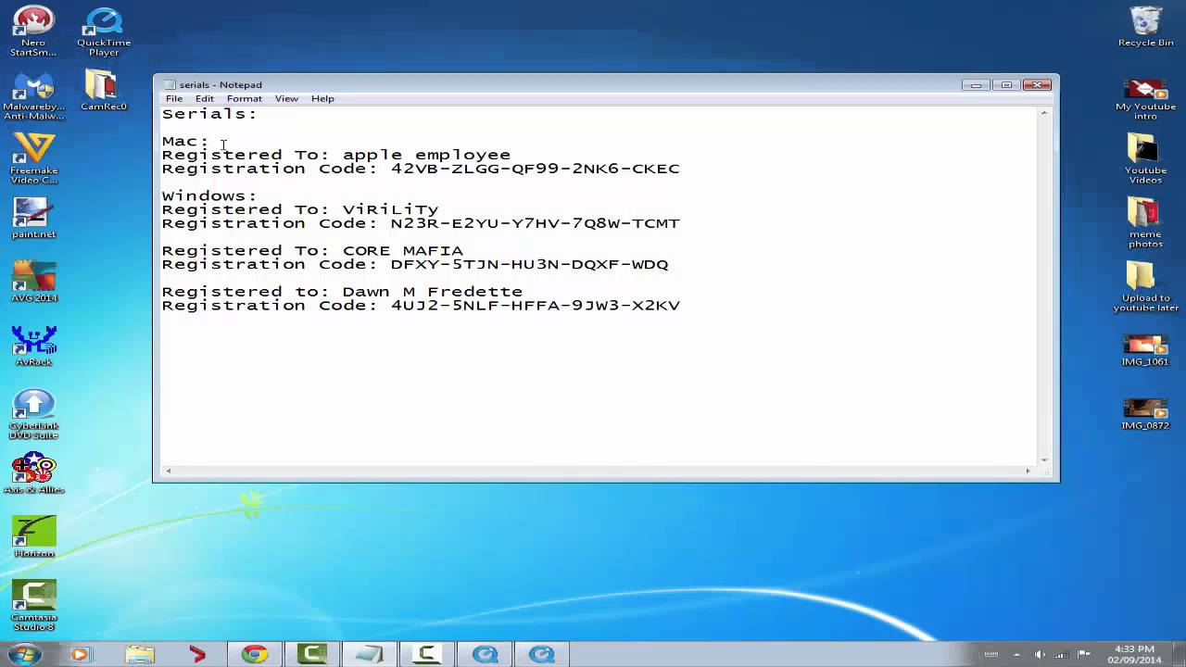Select the IMG_1061 video file
The image size is (1186, 667).
tap(1145, 350)
